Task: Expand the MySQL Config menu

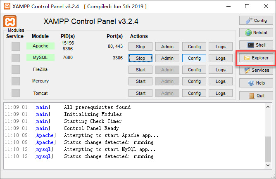Action: (x=194, y=58)
